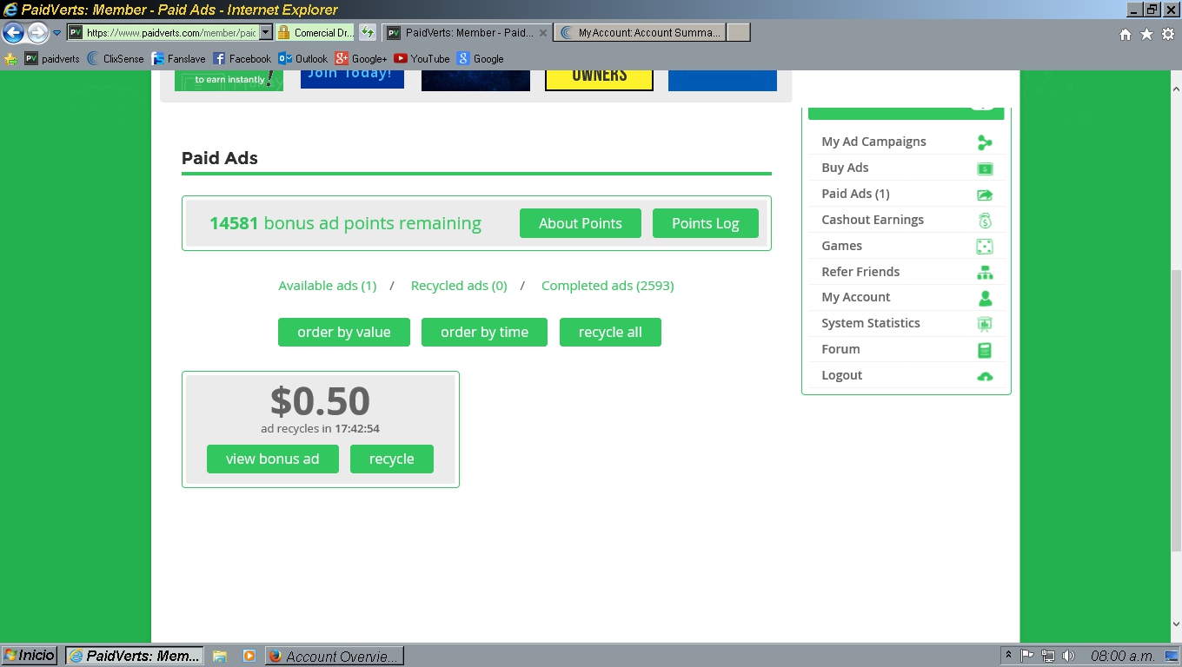This screenshot has width=1182, height=667.
Task: Click the Paid Ads share icon
Action: pyautogui.click(x=985, y=195)
